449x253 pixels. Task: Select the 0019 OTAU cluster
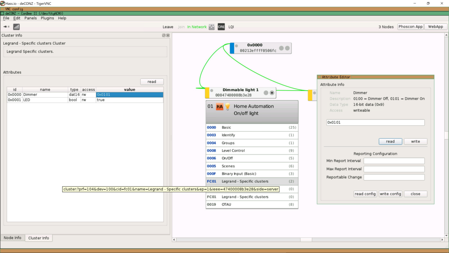click(x=252, y=205)
